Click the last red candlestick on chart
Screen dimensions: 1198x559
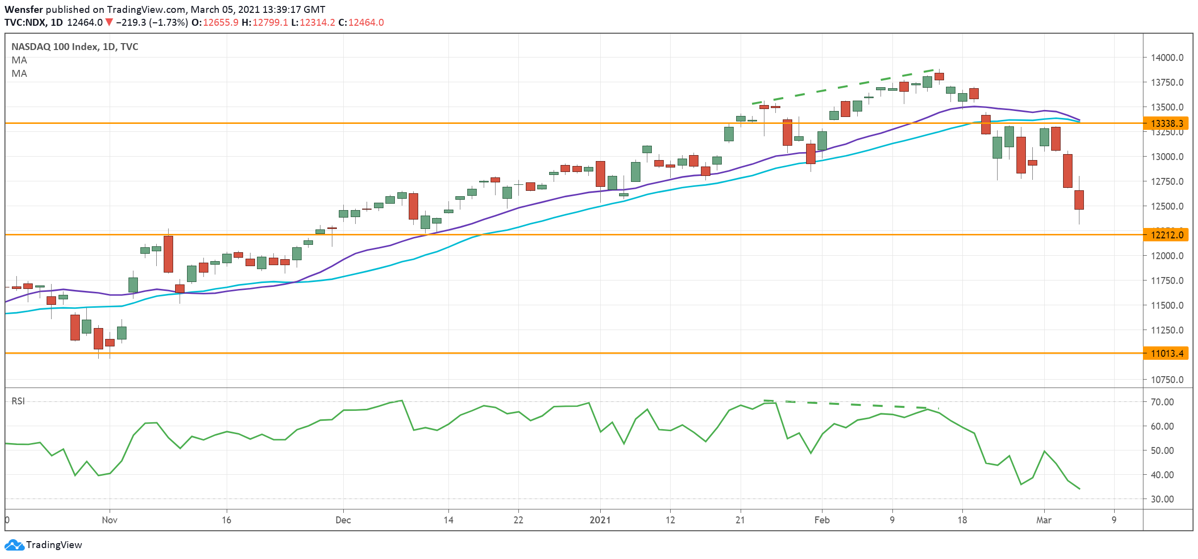click(1079, 200)
